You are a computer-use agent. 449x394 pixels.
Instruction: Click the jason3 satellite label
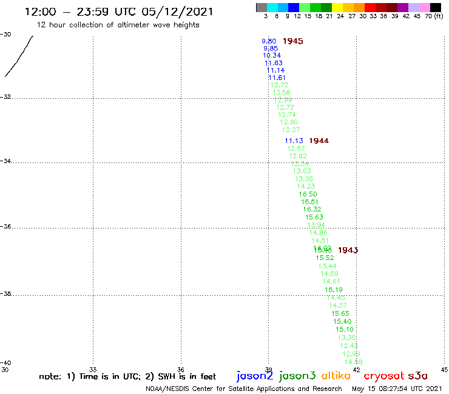(x=297, y=376)
